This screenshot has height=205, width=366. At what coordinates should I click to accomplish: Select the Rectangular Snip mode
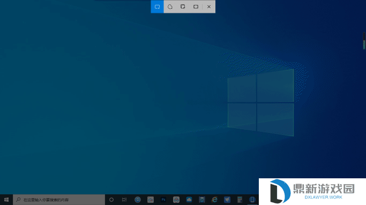[157, 7]
